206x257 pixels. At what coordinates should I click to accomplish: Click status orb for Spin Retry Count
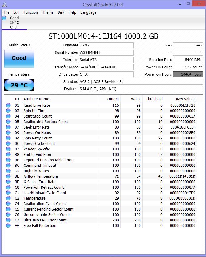pyautogui.click(x=8, y=138)
